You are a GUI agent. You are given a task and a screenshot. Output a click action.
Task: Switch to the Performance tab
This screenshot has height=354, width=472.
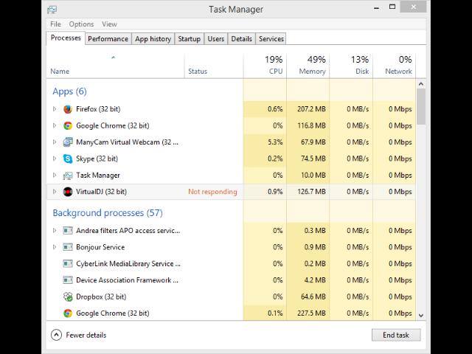point(108,39)
